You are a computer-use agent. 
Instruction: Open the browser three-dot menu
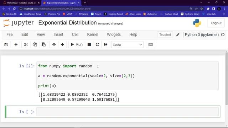pyautogui.click(x=224, y=9)
